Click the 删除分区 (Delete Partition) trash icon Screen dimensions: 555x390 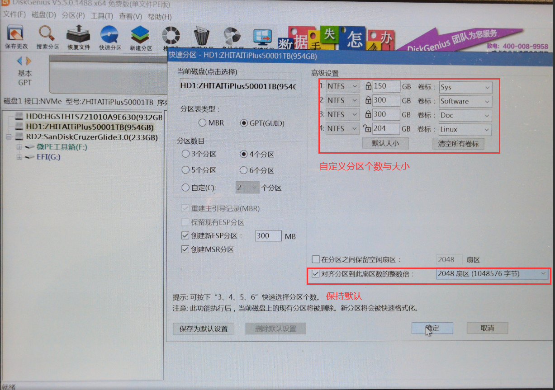(x=201, y=35)
